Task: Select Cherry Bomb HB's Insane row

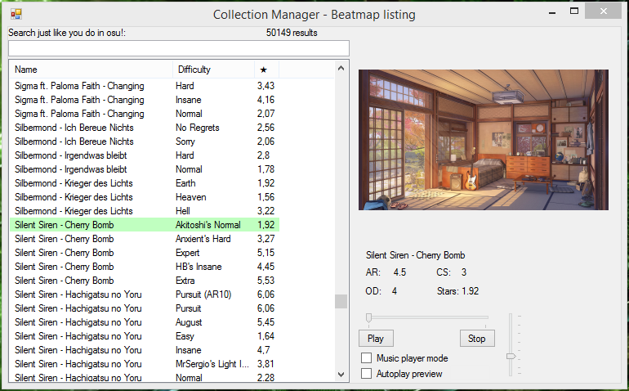Action: [x=145, y=267]
